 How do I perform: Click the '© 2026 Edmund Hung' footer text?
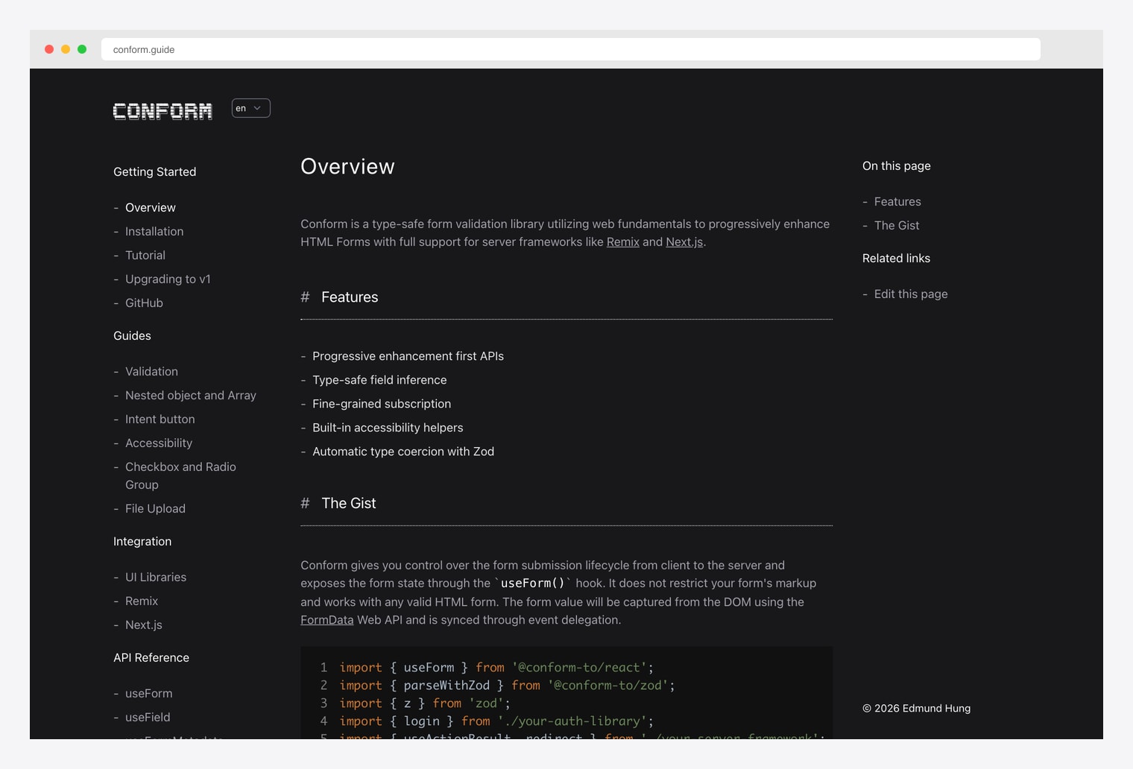[x=916, y=708]
